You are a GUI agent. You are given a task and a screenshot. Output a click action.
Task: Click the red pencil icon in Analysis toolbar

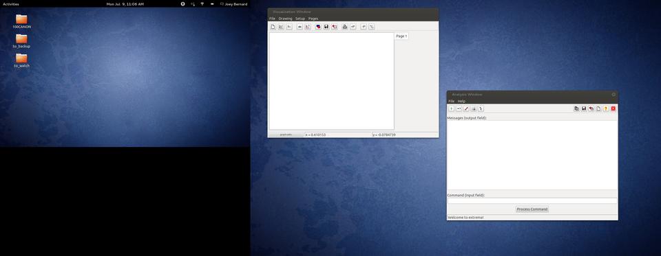click(466, 108)
